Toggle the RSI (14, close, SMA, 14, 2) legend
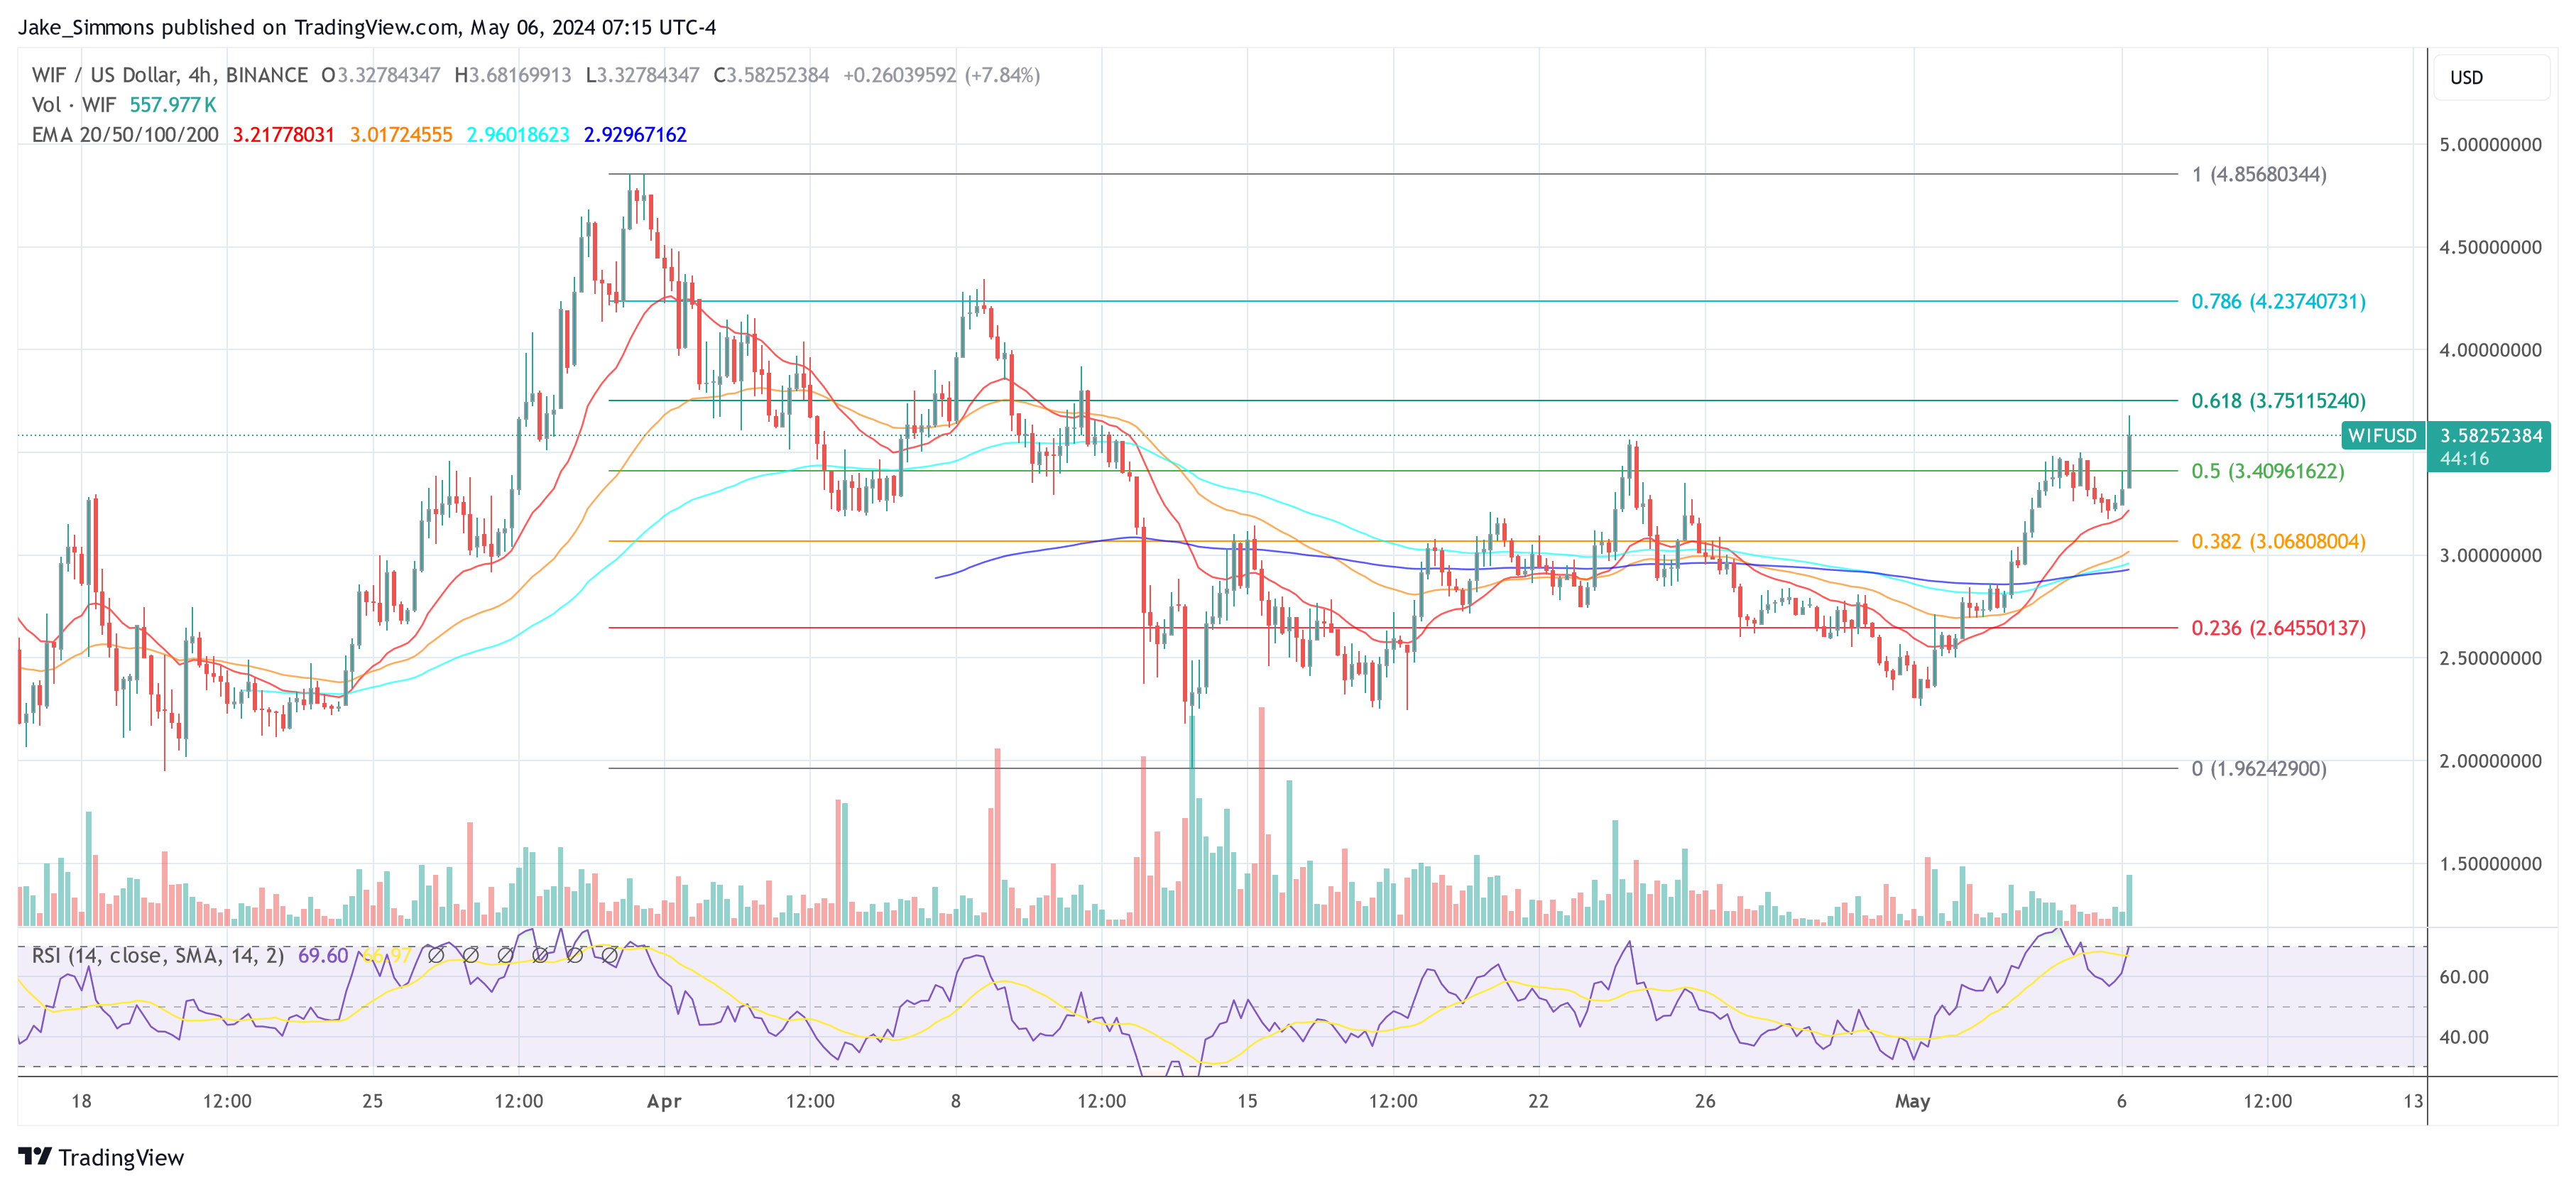 click(157, 955)
